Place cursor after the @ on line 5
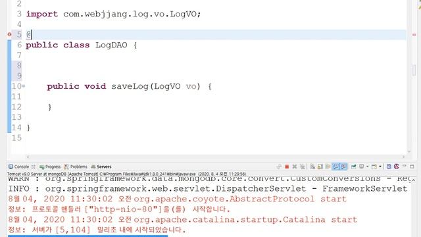This screenshot has height=237, width=421. point(32,34)
